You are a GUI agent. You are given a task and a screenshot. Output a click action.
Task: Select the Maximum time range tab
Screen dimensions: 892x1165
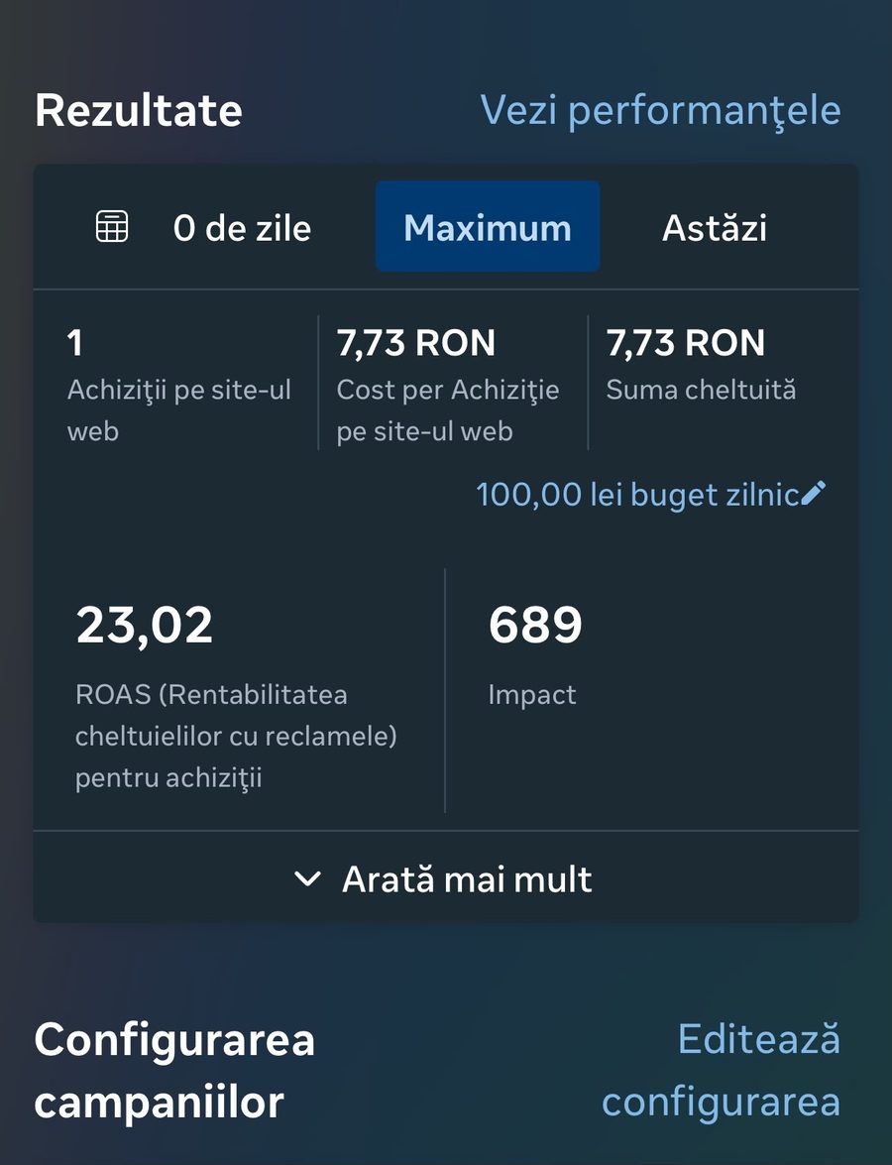[488, 227]
